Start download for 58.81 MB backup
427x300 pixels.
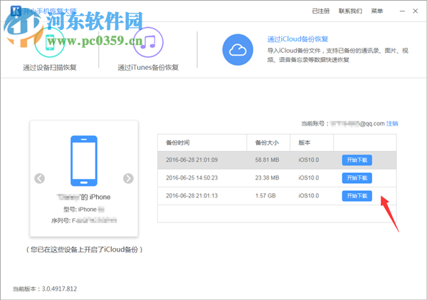(357, 160)
